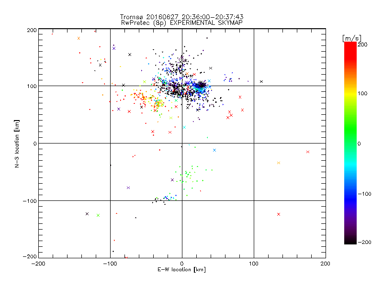Click the N-S axis tick label '0'

[35, 143]
